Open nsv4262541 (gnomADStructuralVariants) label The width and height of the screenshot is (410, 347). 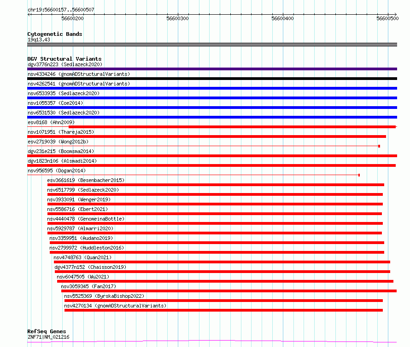click(79, 84)
